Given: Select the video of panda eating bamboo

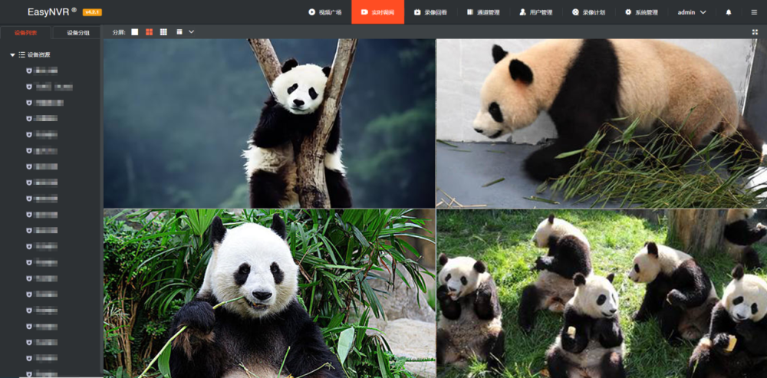Looking at the screenshot, I should pyautogui.click(x=269, y=294).
